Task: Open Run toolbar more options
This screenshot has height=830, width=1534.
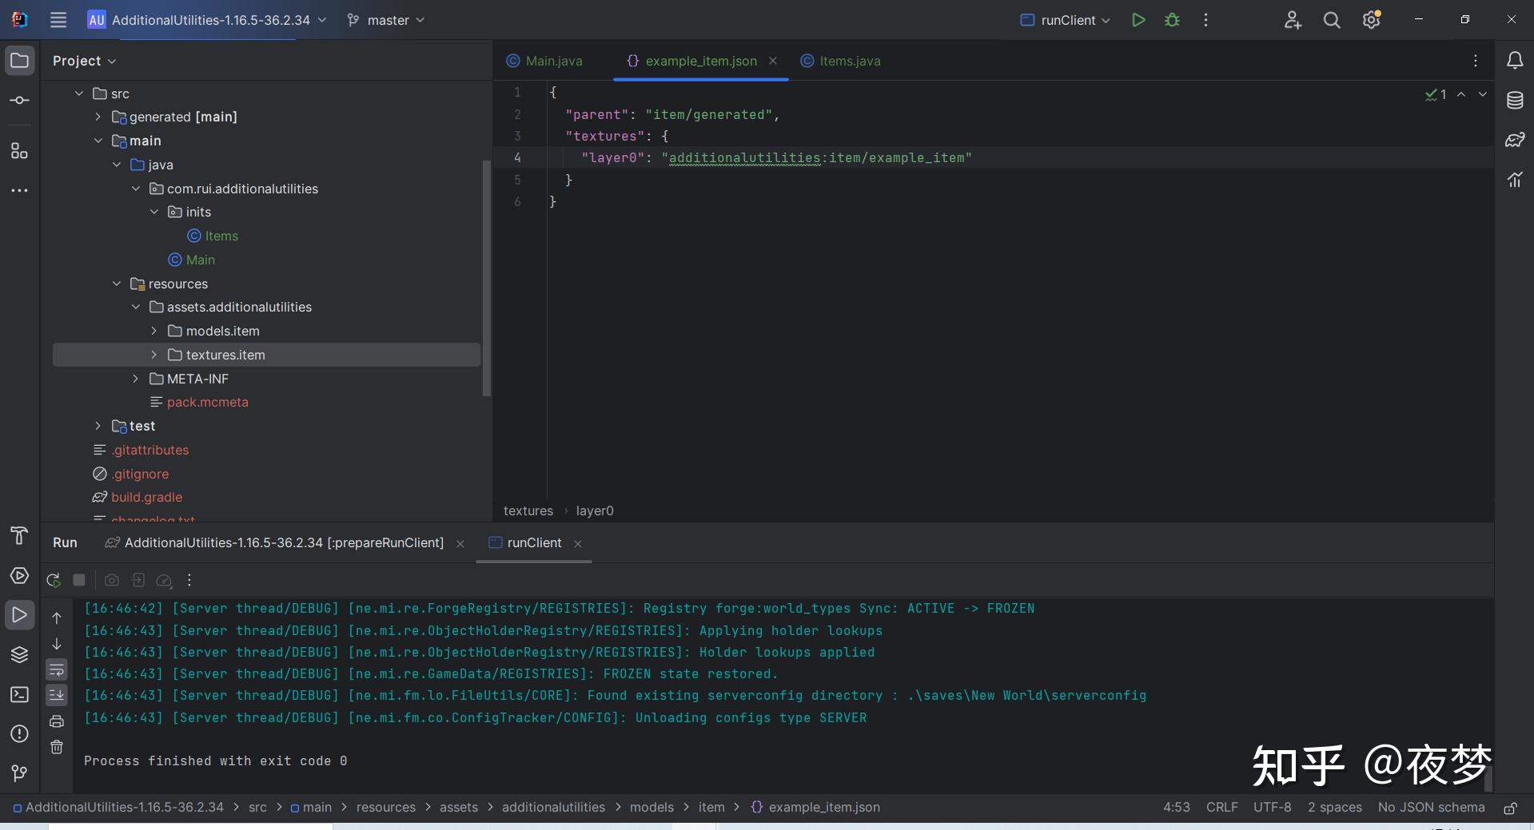Action: pos(189,580)
